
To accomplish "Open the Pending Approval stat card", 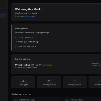I will 75,82.
